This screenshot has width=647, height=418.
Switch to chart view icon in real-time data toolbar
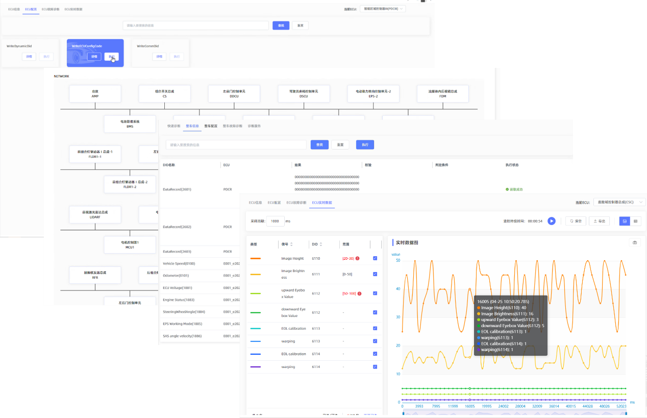pyautogui.click(x=624, y=221)
